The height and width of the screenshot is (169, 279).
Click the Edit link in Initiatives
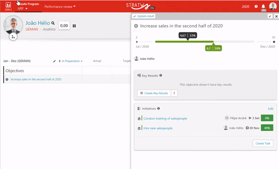pos(271,109)
